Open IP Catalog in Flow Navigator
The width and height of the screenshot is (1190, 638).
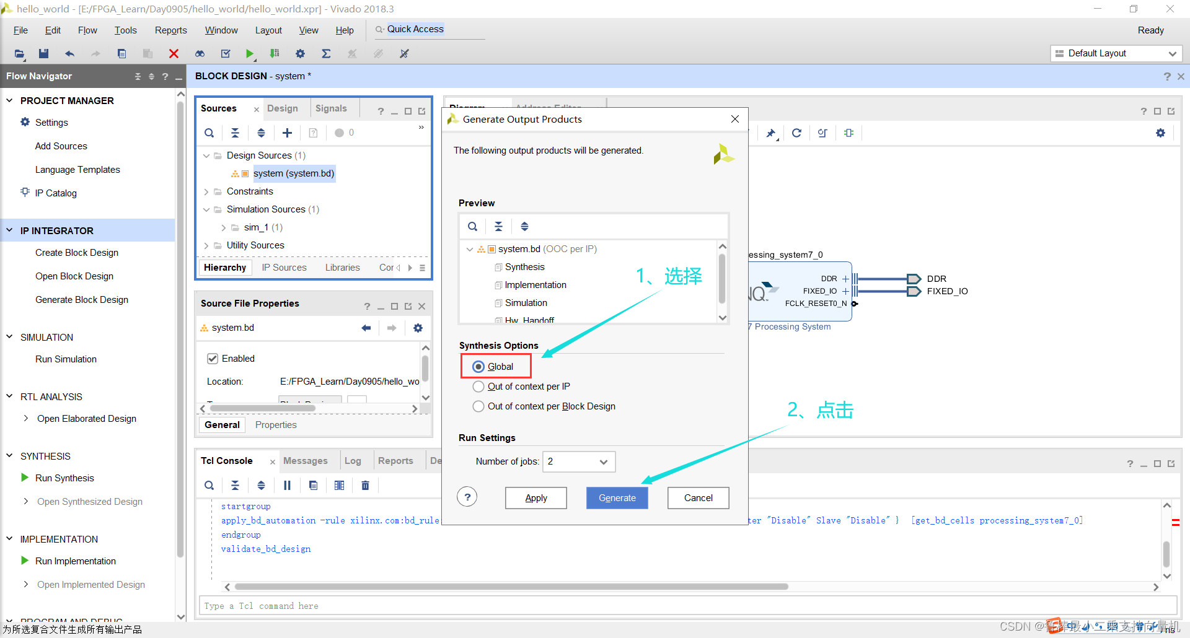56,193
